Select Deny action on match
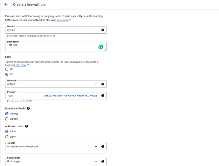Image resolution: width=219 pixels, height=166 pixels. 7,137
